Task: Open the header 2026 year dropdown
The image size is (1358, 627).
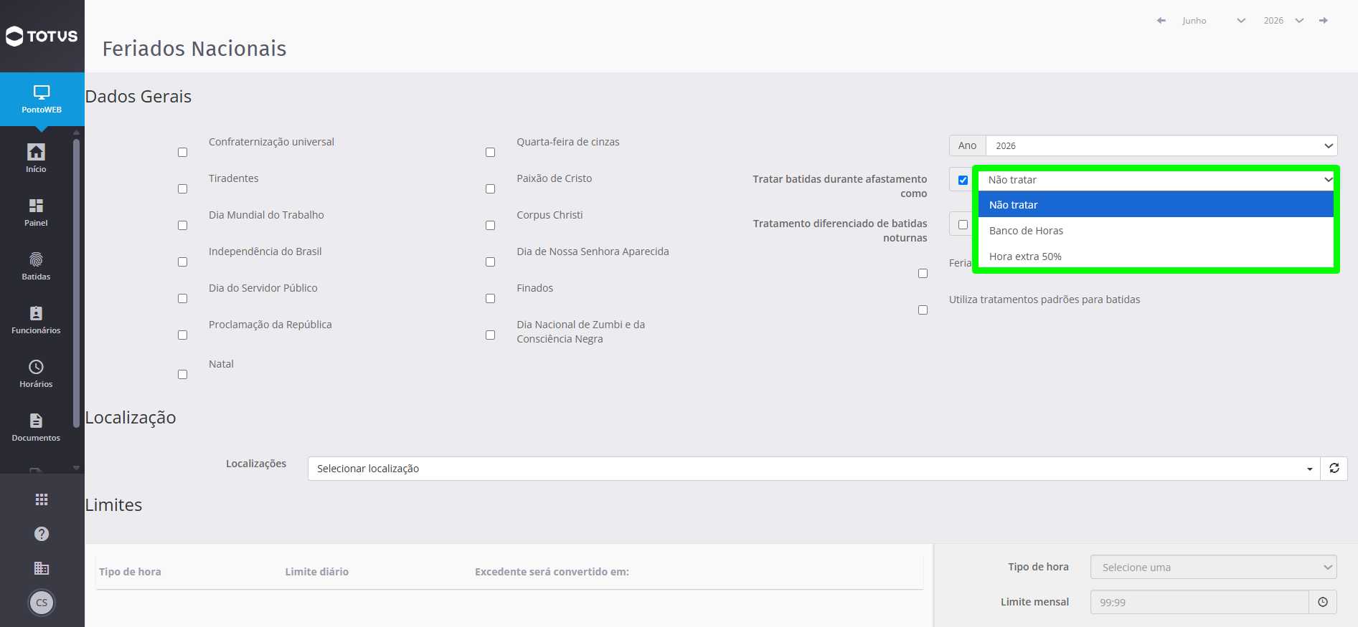Action: click(1284, 21)
